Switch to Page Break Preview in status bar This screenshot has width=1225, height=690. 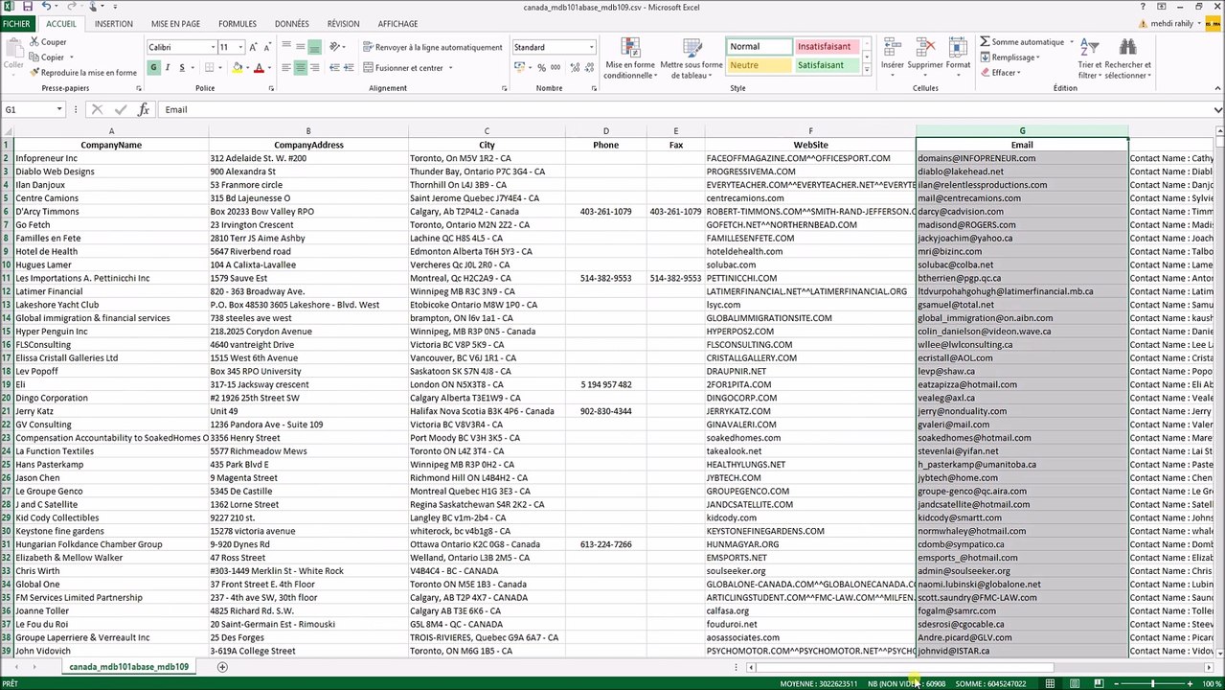click(x=1097, y=683)
